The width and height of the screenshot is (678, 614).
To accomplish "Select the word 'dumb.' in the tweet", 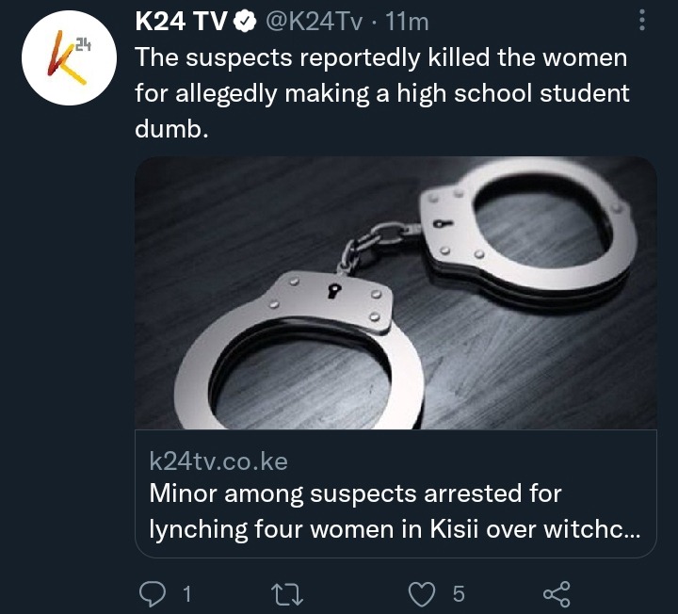I will pos(171,129).
